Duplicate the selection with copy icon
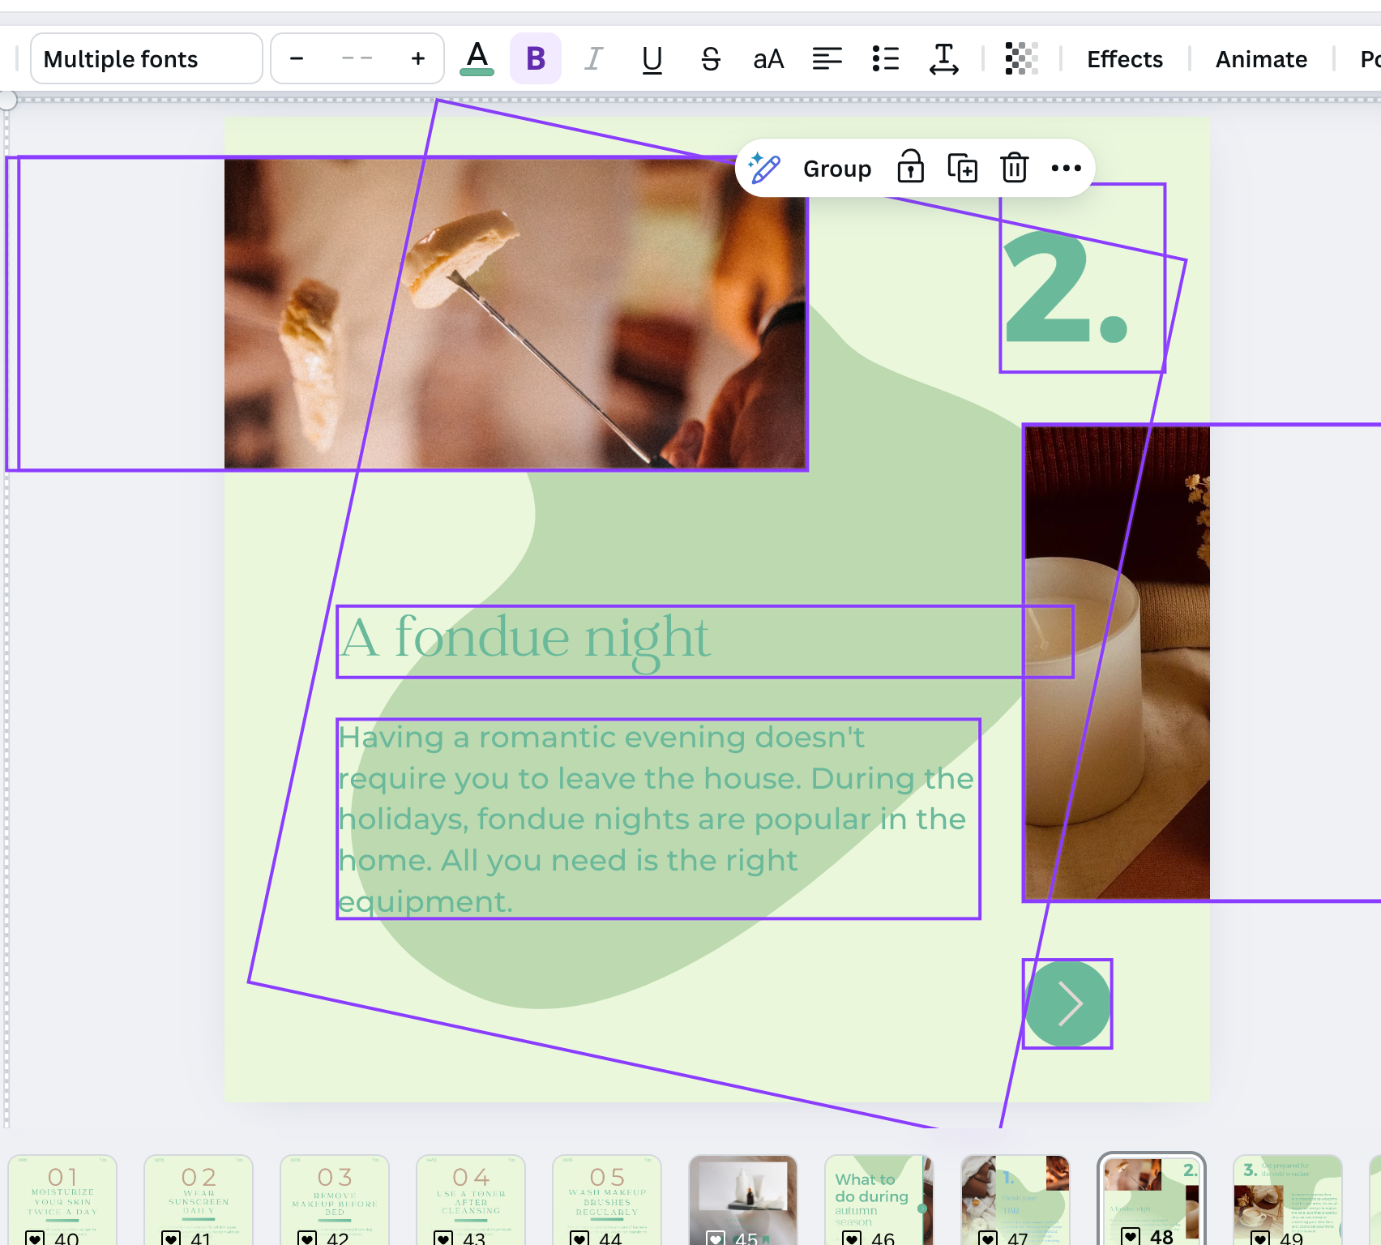This screenshot has width=1381, height=1245. tap(963, 169)
